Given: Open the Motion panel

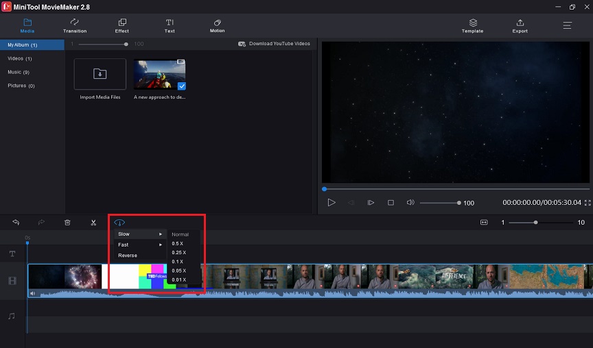Looking at the screenshot, I should pos(217,25).
